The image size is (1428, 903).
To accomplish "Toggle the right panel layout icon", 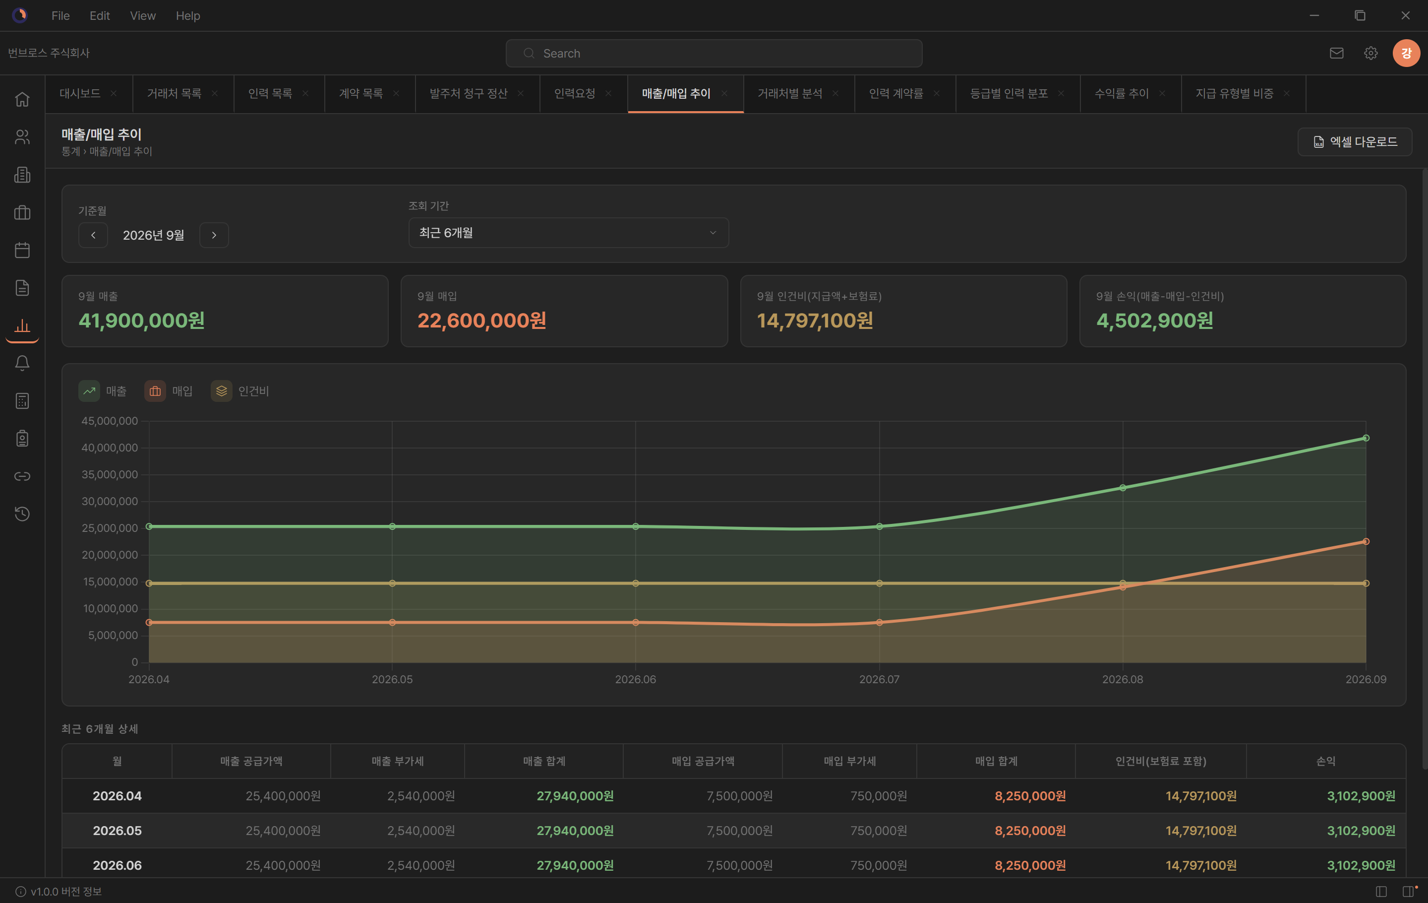I will [1409, 891].
